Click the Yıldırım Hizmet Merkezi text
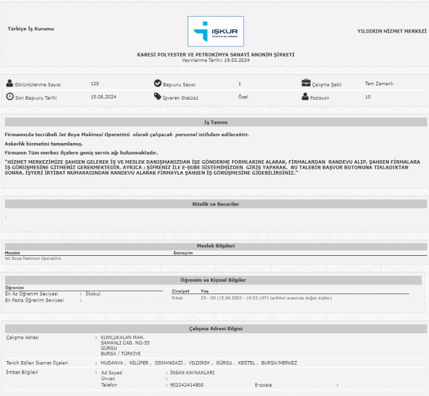This screenshot has height=396, width=429. coord(392,30)
